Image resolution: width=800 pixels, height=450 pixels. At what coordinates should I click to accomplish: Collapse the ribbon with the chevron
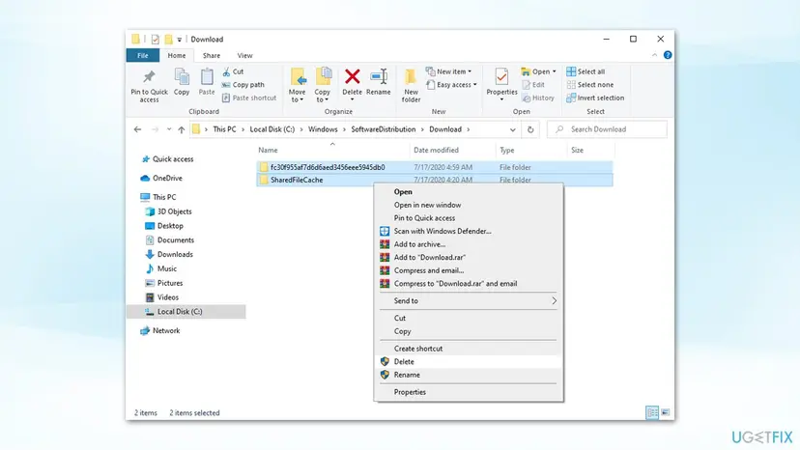click(655, 55)
